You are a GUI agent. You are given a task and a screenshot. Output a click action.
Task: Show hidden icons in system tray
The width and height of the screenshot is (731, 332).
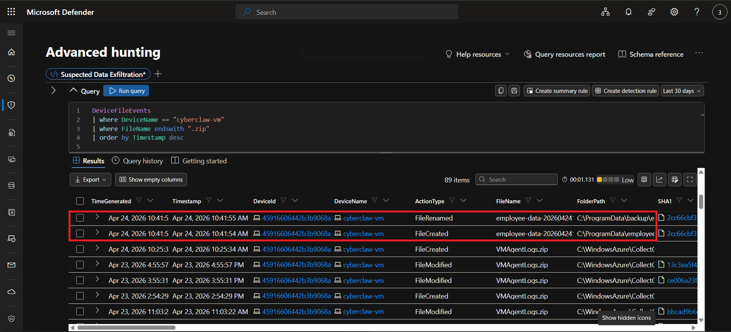click(x=627, y=318)
